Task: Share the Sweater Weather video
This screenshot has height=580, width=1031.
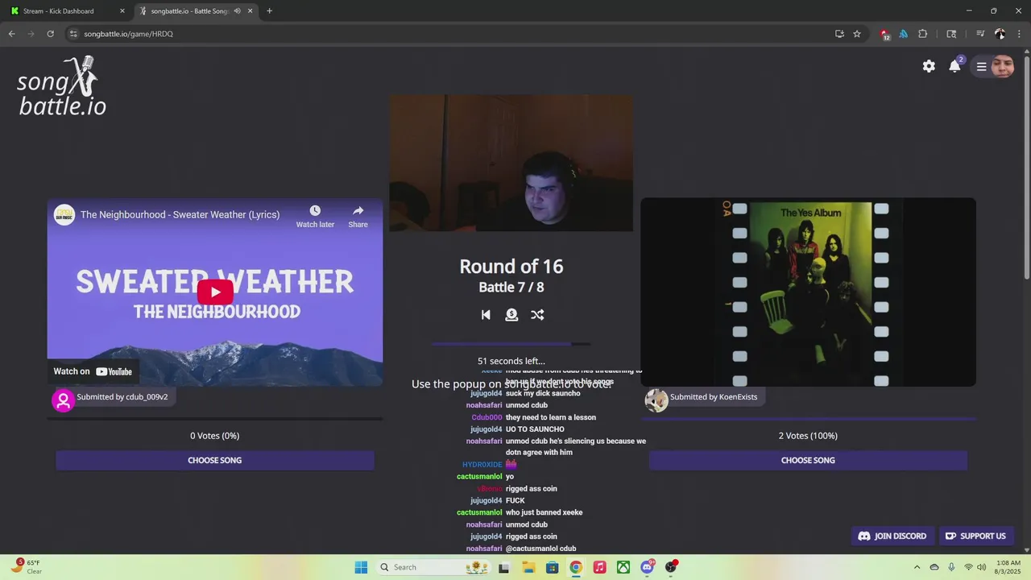Action: tap(358, 216)
